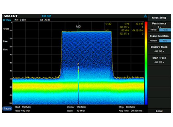Screen dimensions: 173x127
Task: Switch Trace Selection to Number
Action: [153, 41]
